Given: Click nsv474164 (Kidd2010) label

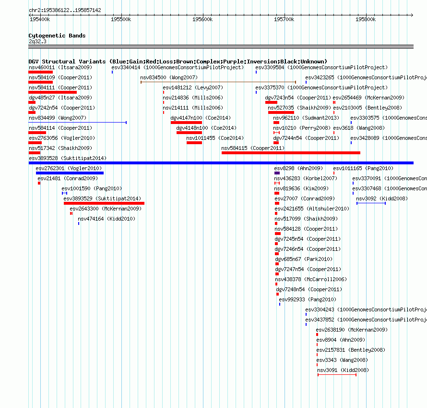Looking at the screenshot, I should coord(107,219).
